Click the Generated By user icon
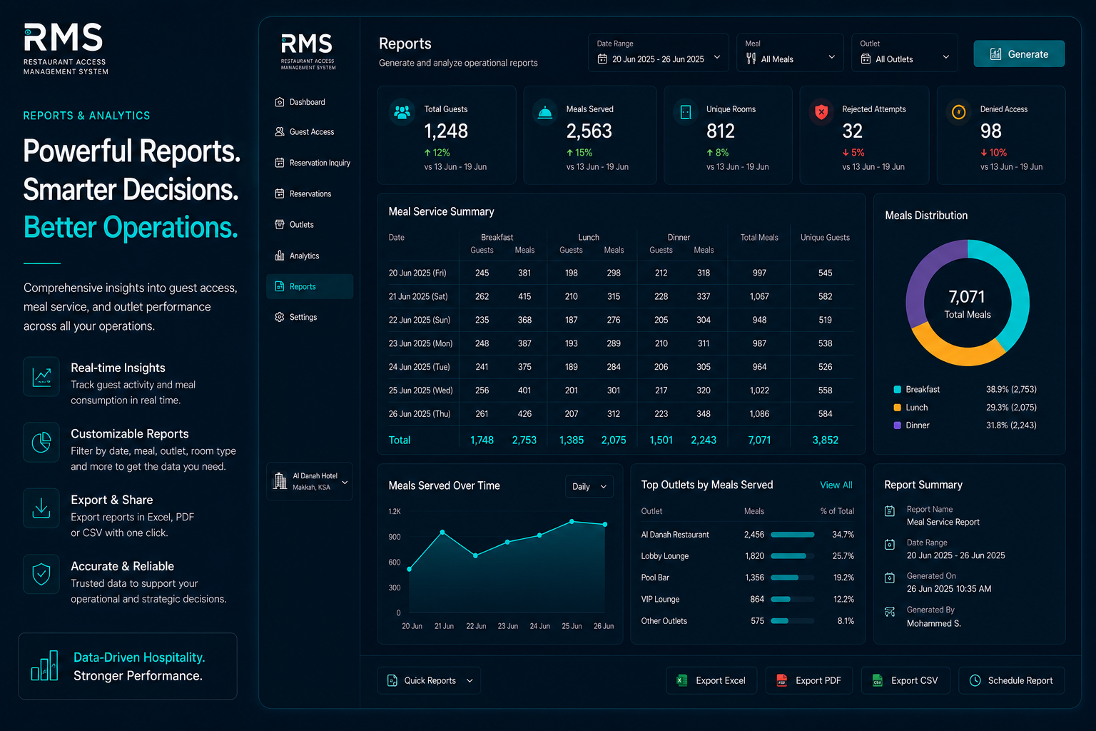Screen dimensions: 1096x731 pyautogui.click(x=890, y=612)
